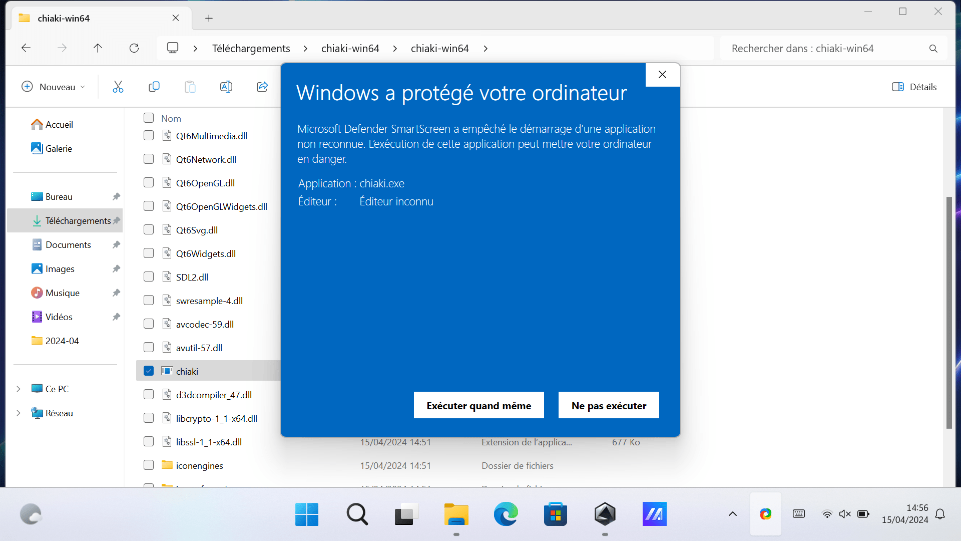
Task: Click Téléchargements breadcrumb in address bar
Action: click(251, 48)
